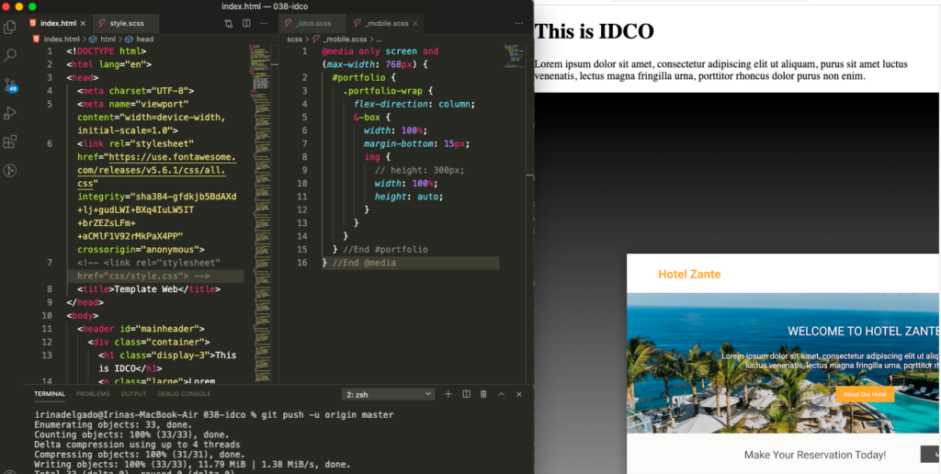941x474 pixels.
Task: Click the 'About Our Hotel' button in browser
Action: 865,394
